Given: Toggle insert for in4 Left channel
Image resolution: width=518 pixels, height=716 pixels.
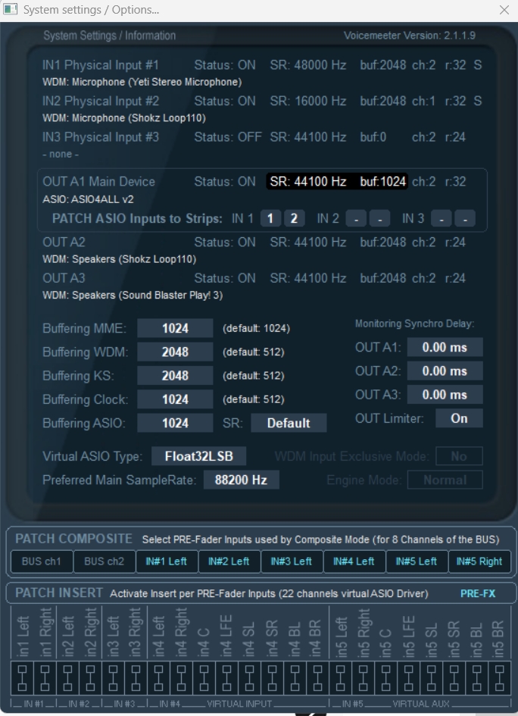Looking at the screenshot, I should (158, 677).
